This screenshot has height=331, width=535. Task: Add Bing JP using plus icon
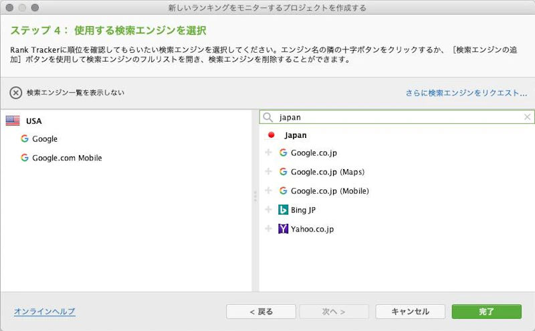[x=269, y=210]
